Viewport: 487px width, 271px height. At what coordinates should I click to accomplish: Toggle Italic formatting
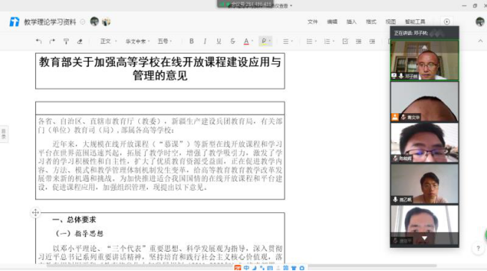(205, 41)
